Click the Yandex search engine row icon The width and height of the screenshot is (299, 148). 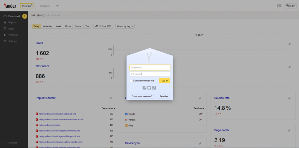(126, 120)
